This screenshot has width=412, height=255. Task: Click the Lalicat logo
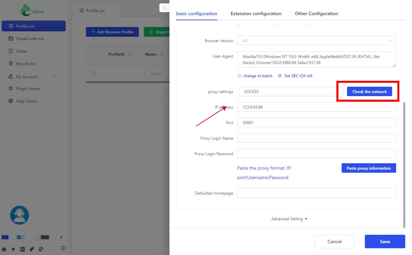click(32, 10)
